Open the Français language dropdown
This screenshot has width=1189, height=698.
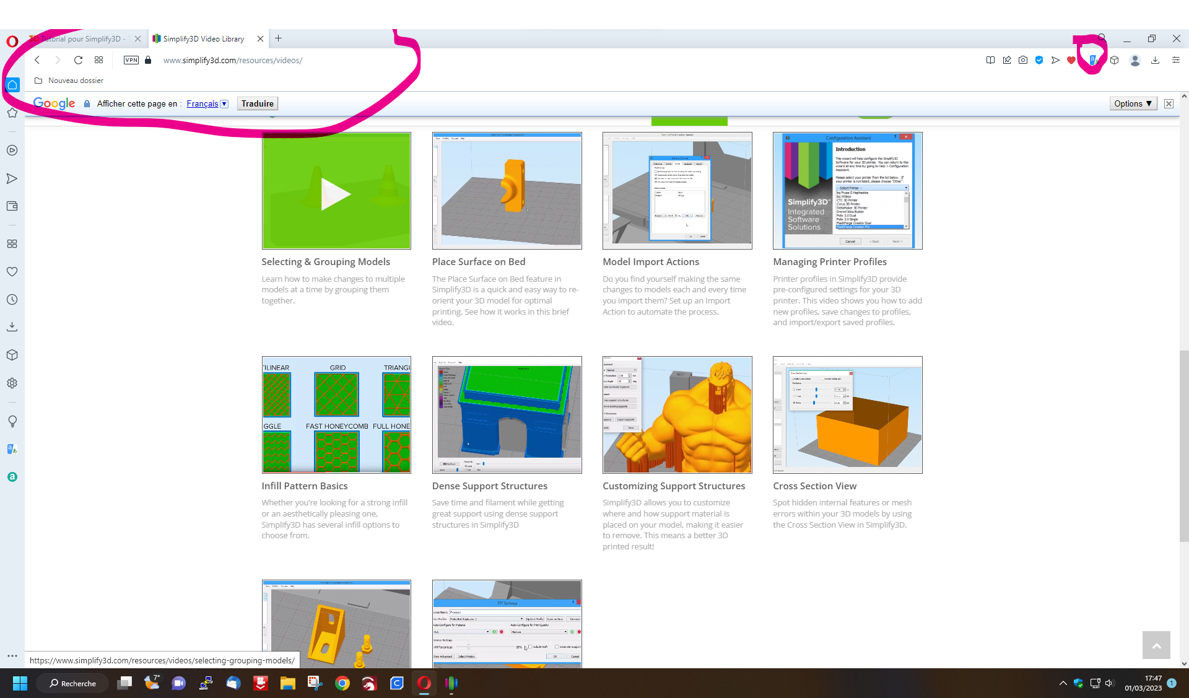pyautogui.click(x=207, y=103)
